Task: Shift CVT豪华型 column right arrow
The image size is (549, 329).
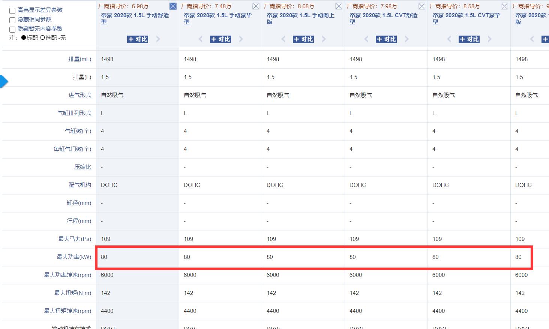Action: (x=490, y=39)
